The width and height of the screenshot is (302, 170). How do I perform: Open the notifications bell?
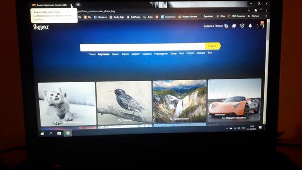click(x=250, y=25)
